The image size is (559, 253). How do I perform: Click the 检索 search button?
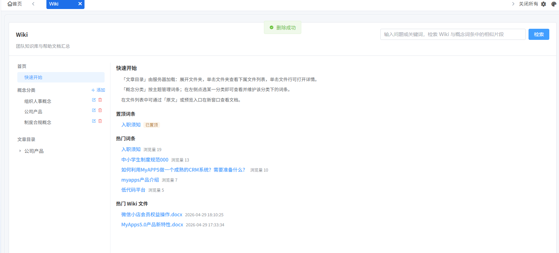click(539, 34)
